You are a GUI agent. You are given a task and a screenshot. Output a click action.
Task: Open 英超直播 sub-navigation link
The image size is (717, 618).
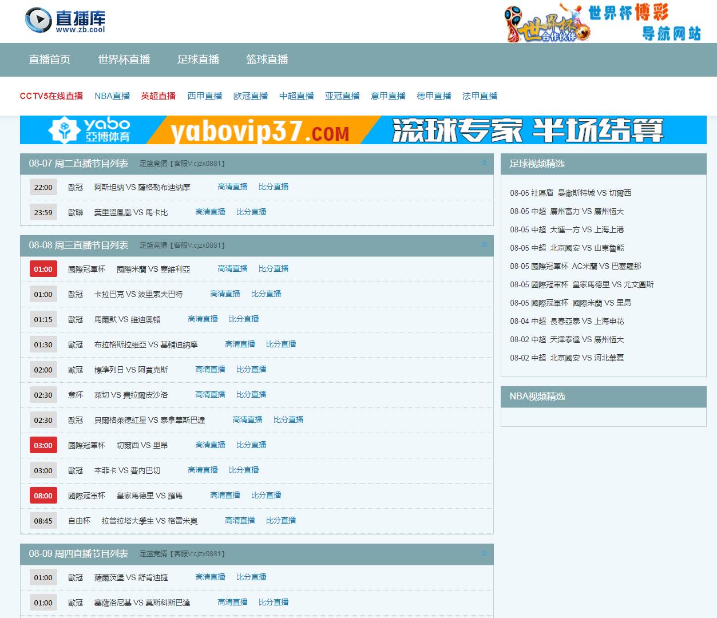159,96
